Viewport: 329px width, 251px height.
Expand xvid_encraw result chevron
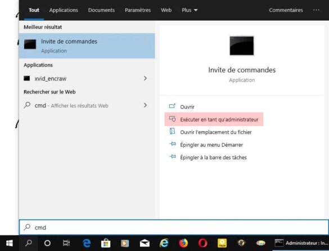(145, 78)
